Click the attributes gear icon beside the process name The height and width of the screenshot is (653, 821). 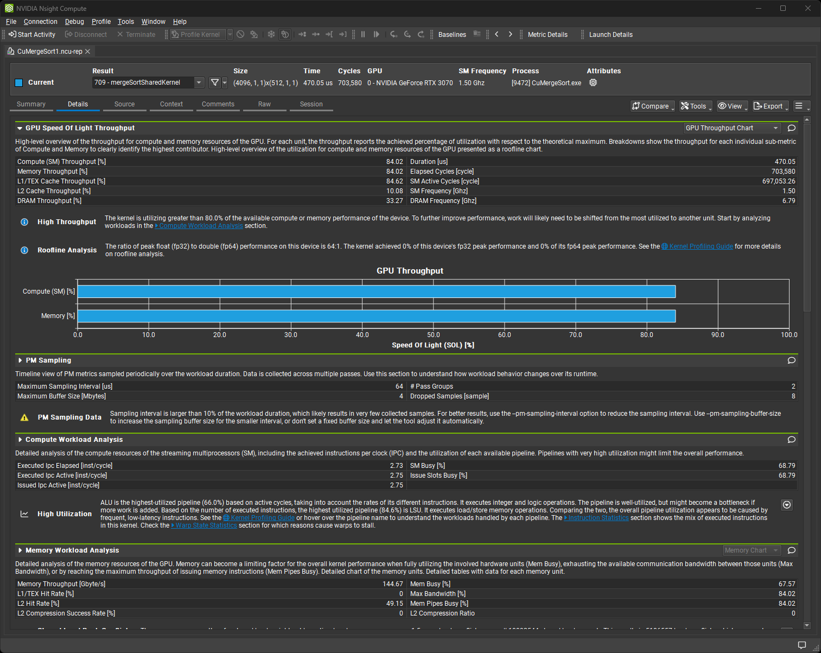click(593, 82)
